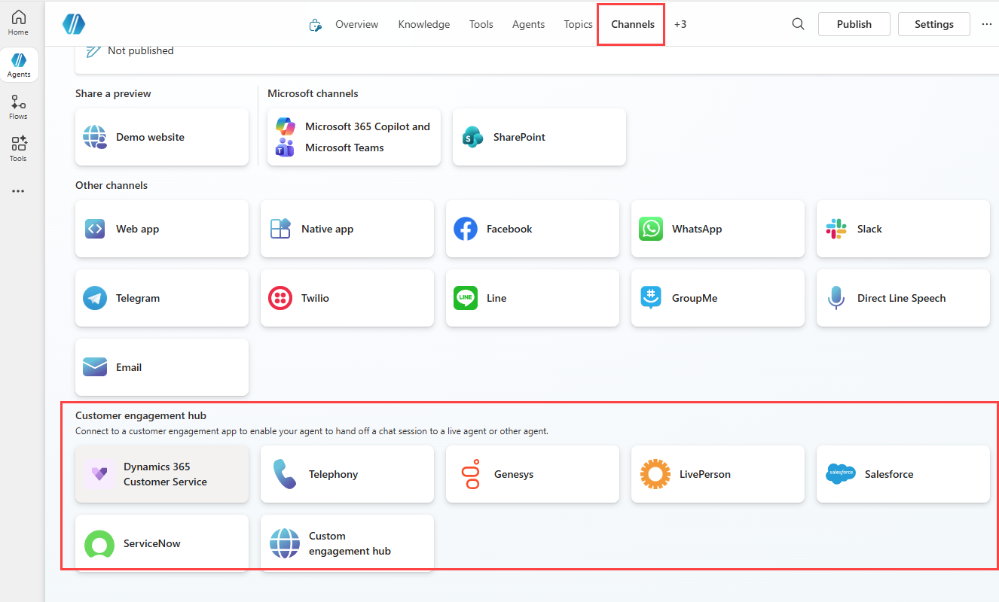Click the Genesys logo icon
This screenshot has width=999, height=602.
tap(470, 474)
